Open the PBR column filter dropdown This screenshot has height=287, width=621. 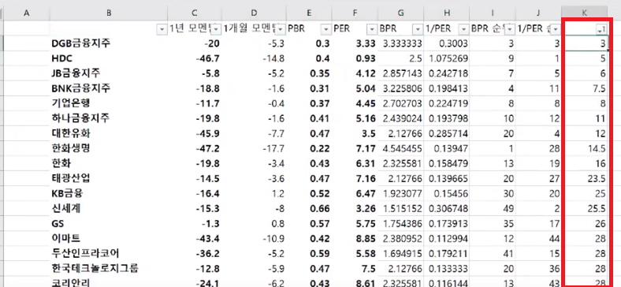point(325,29)
